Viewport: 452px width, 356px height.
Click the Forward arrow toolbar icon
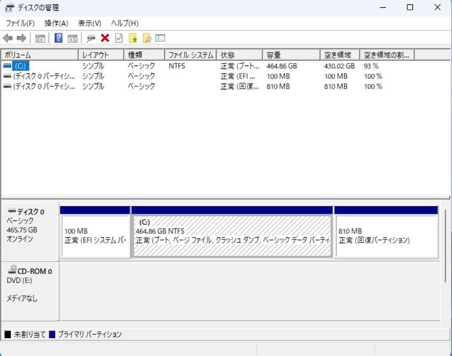click(x=22, y=38)
